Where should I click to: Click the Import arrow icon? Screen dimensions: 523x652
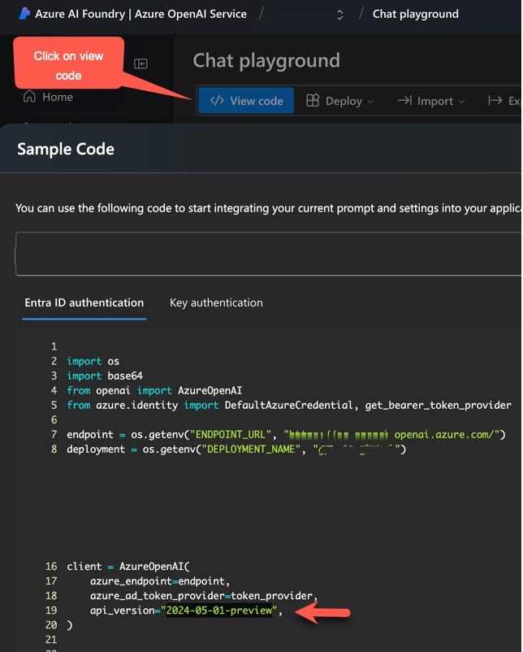pos(404,101)
